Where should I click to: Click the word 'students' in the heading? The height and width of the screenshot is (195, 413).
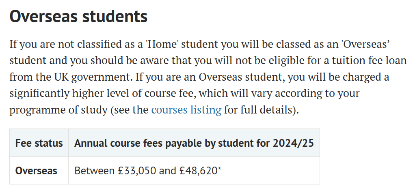(115, 16)
